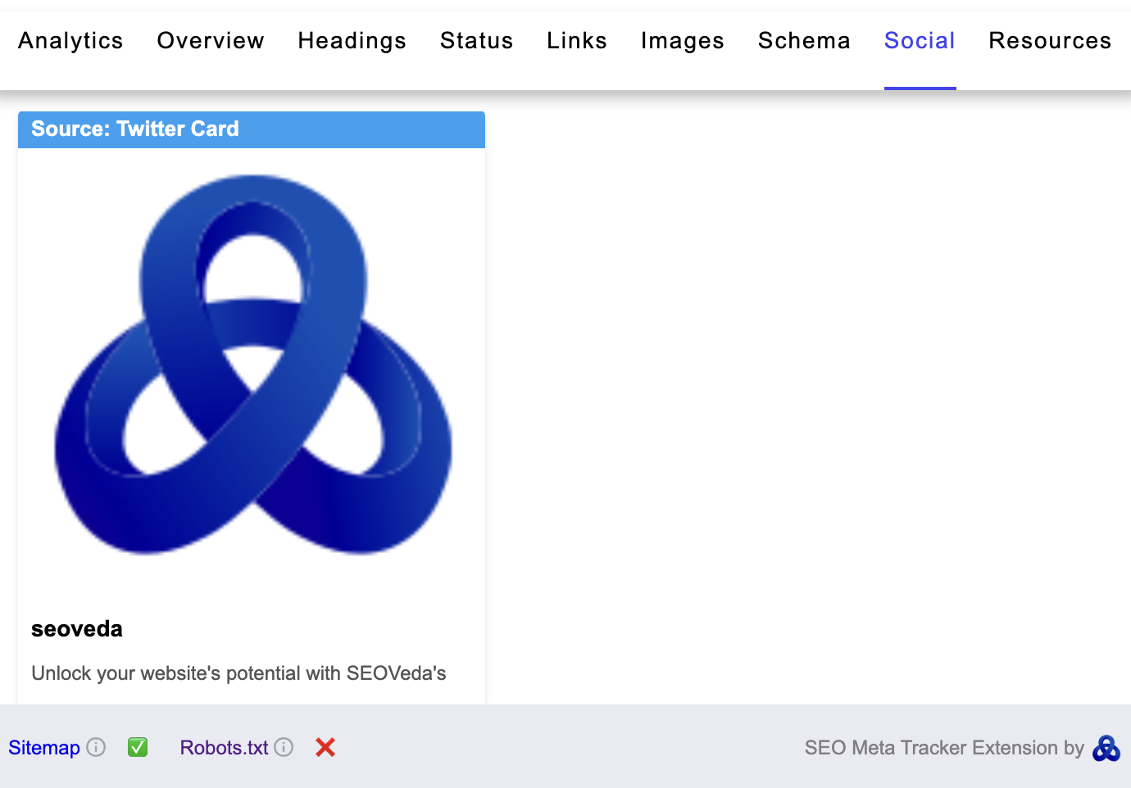
Task: Switch to the Schema tab
Action: coord(804,41)
